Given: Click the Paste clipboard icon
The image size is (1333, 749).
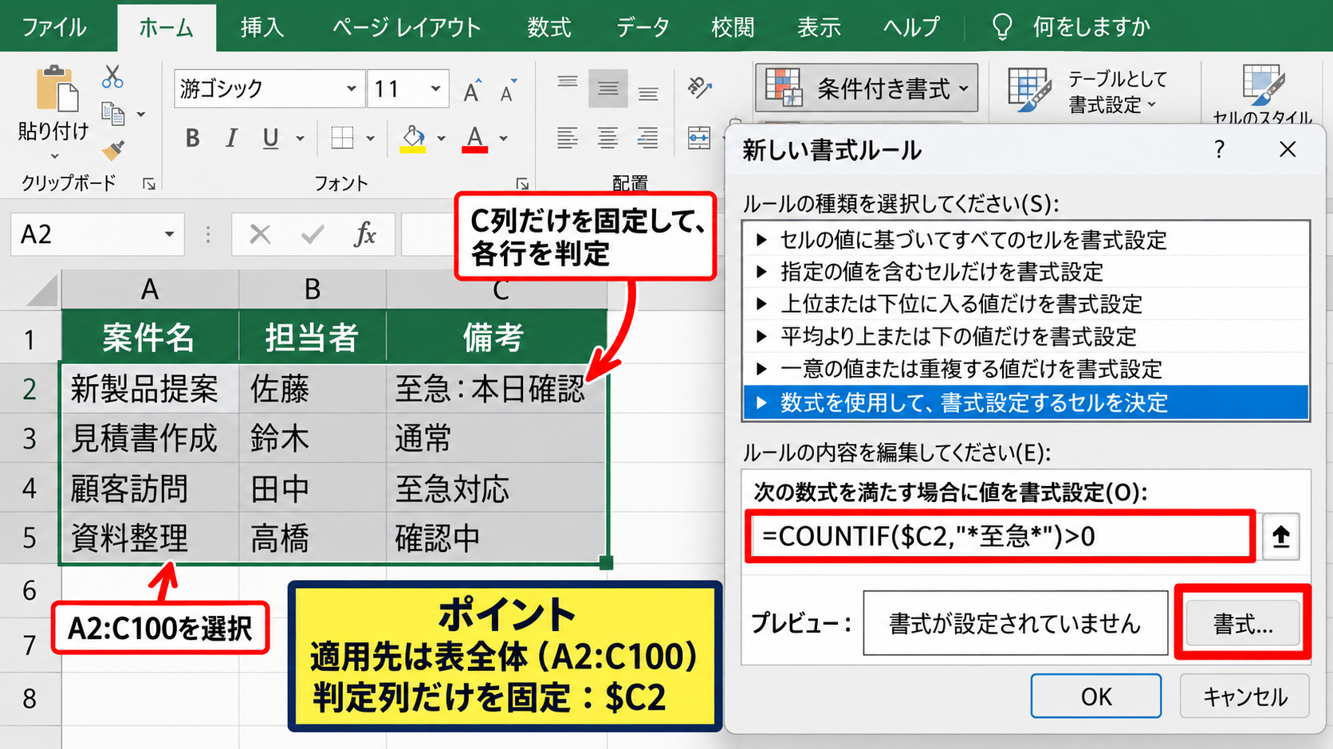Looking at the screenshot, I should click(57, 88).
